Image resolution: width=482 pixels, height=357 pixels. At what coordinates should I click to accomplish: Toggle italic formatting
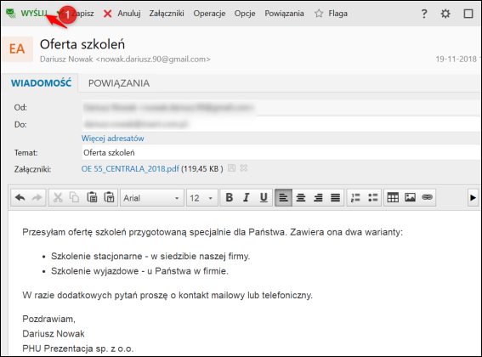point(247,197)
